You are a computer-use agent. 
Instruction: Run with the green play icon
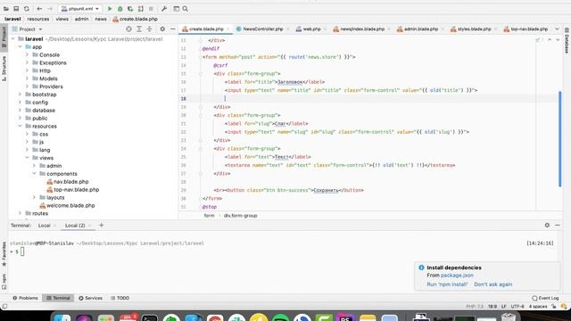point(110,9)
